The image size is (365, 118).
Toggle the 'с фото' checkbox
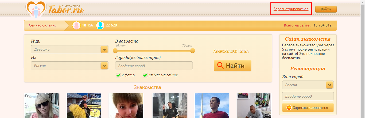pyautogui.click(x=118, y=75)
